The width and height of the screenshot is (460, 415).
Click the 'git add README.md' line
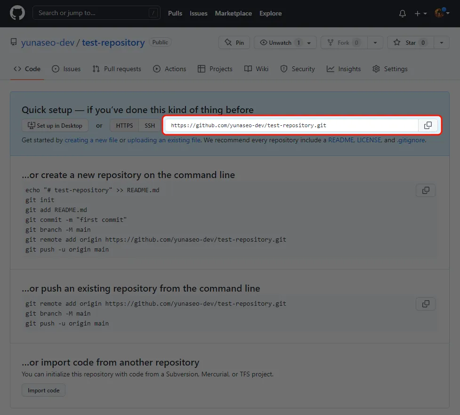(56, 210)
